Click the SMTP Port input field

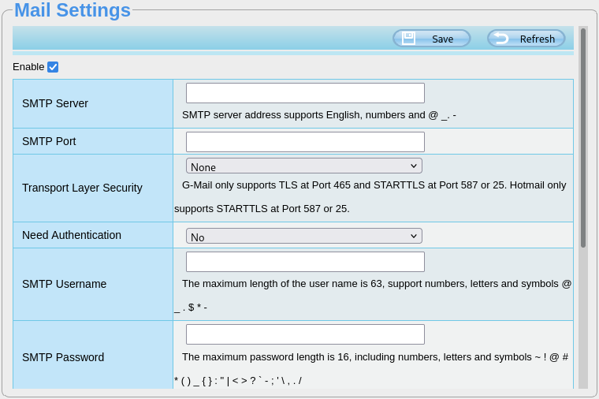(x=305, y=142)
